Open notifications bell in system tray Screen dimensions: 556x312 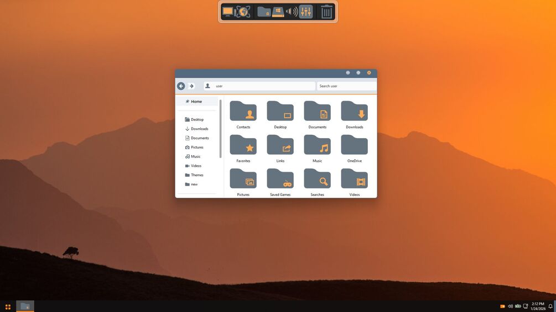tap(550, 306)
